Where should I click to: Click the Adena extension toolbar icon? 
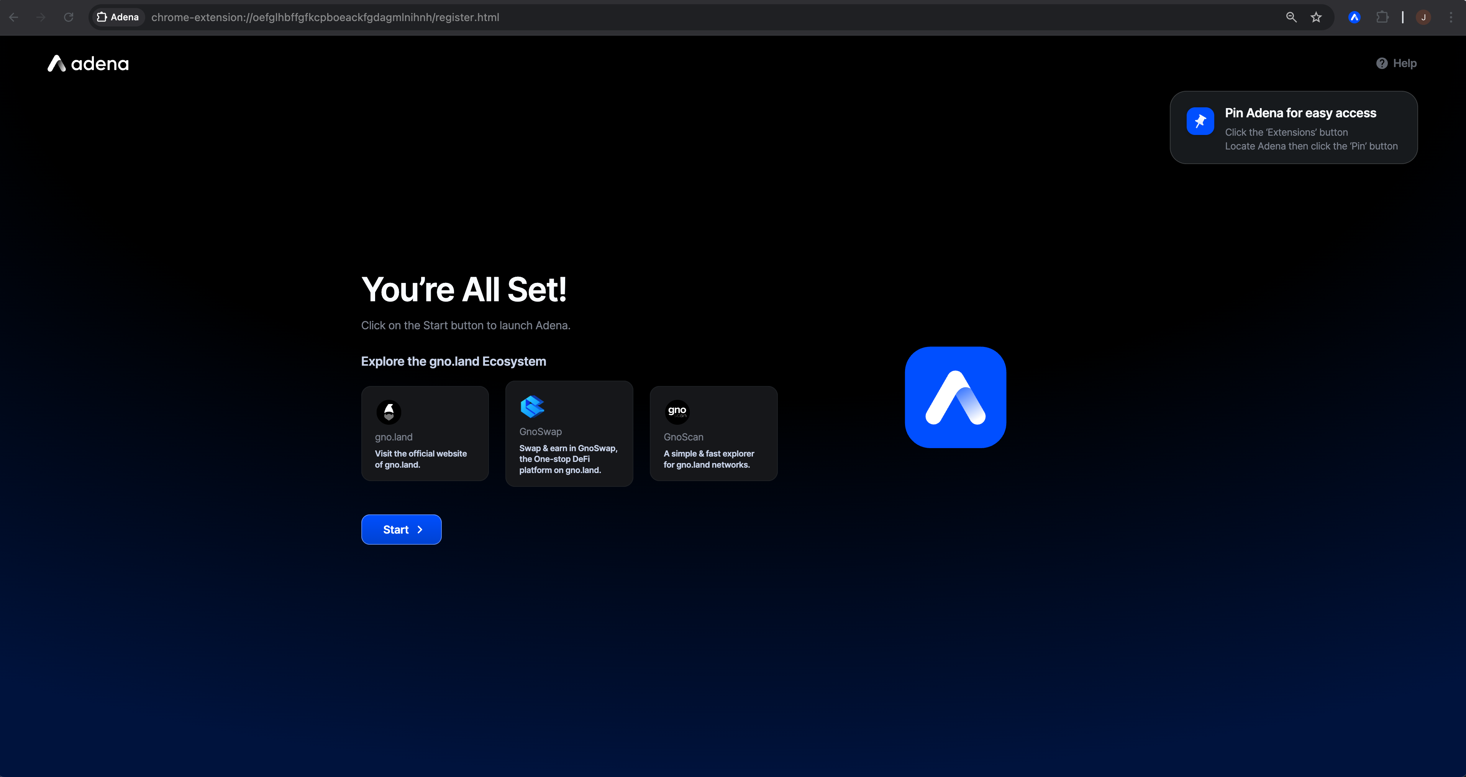[x=1354, y=17]
